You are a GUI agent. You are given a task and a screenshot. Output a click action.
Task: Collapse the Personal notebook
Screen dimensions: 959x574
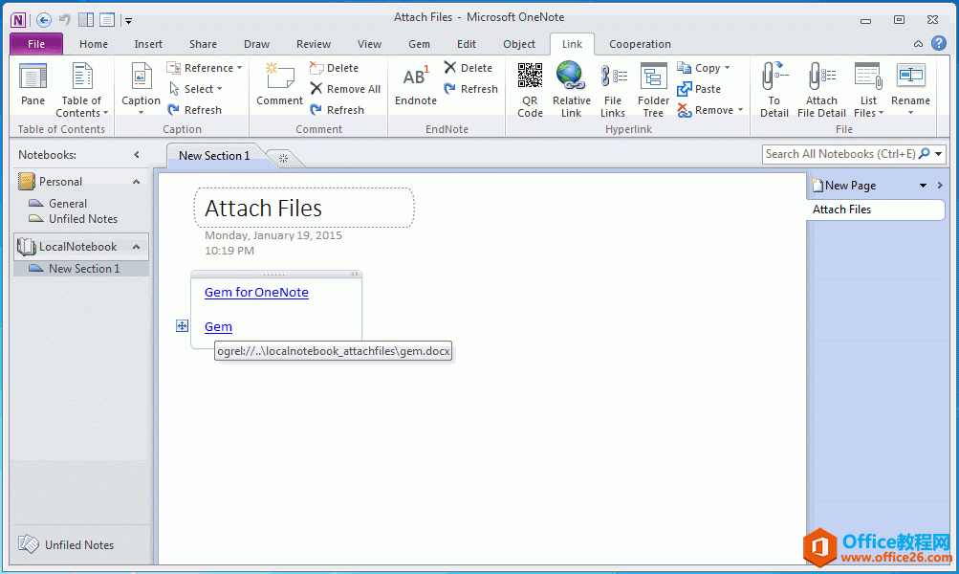click(137, 182)
